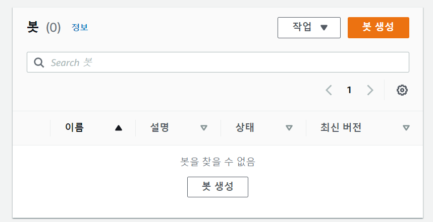Sort the table by the 최신 버전 column header
433x222 pixels.
click(x=341, y=127)
